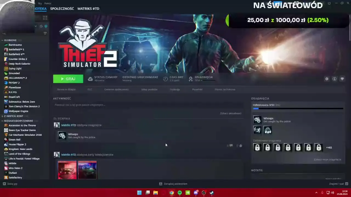Select HELLDIVERS 2 in library list
This screenshot has width=351, height=197.
[x=18, y=78]
